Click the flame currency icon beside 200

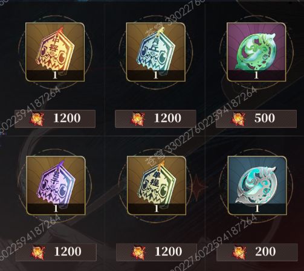click(x=239, y=252)
